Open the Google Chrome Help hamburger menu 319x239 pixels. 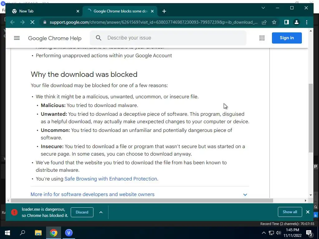pyautogui.click(x=17, y=38)
